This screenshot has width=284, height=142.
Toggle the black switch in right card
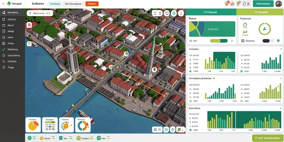[268, 41]
